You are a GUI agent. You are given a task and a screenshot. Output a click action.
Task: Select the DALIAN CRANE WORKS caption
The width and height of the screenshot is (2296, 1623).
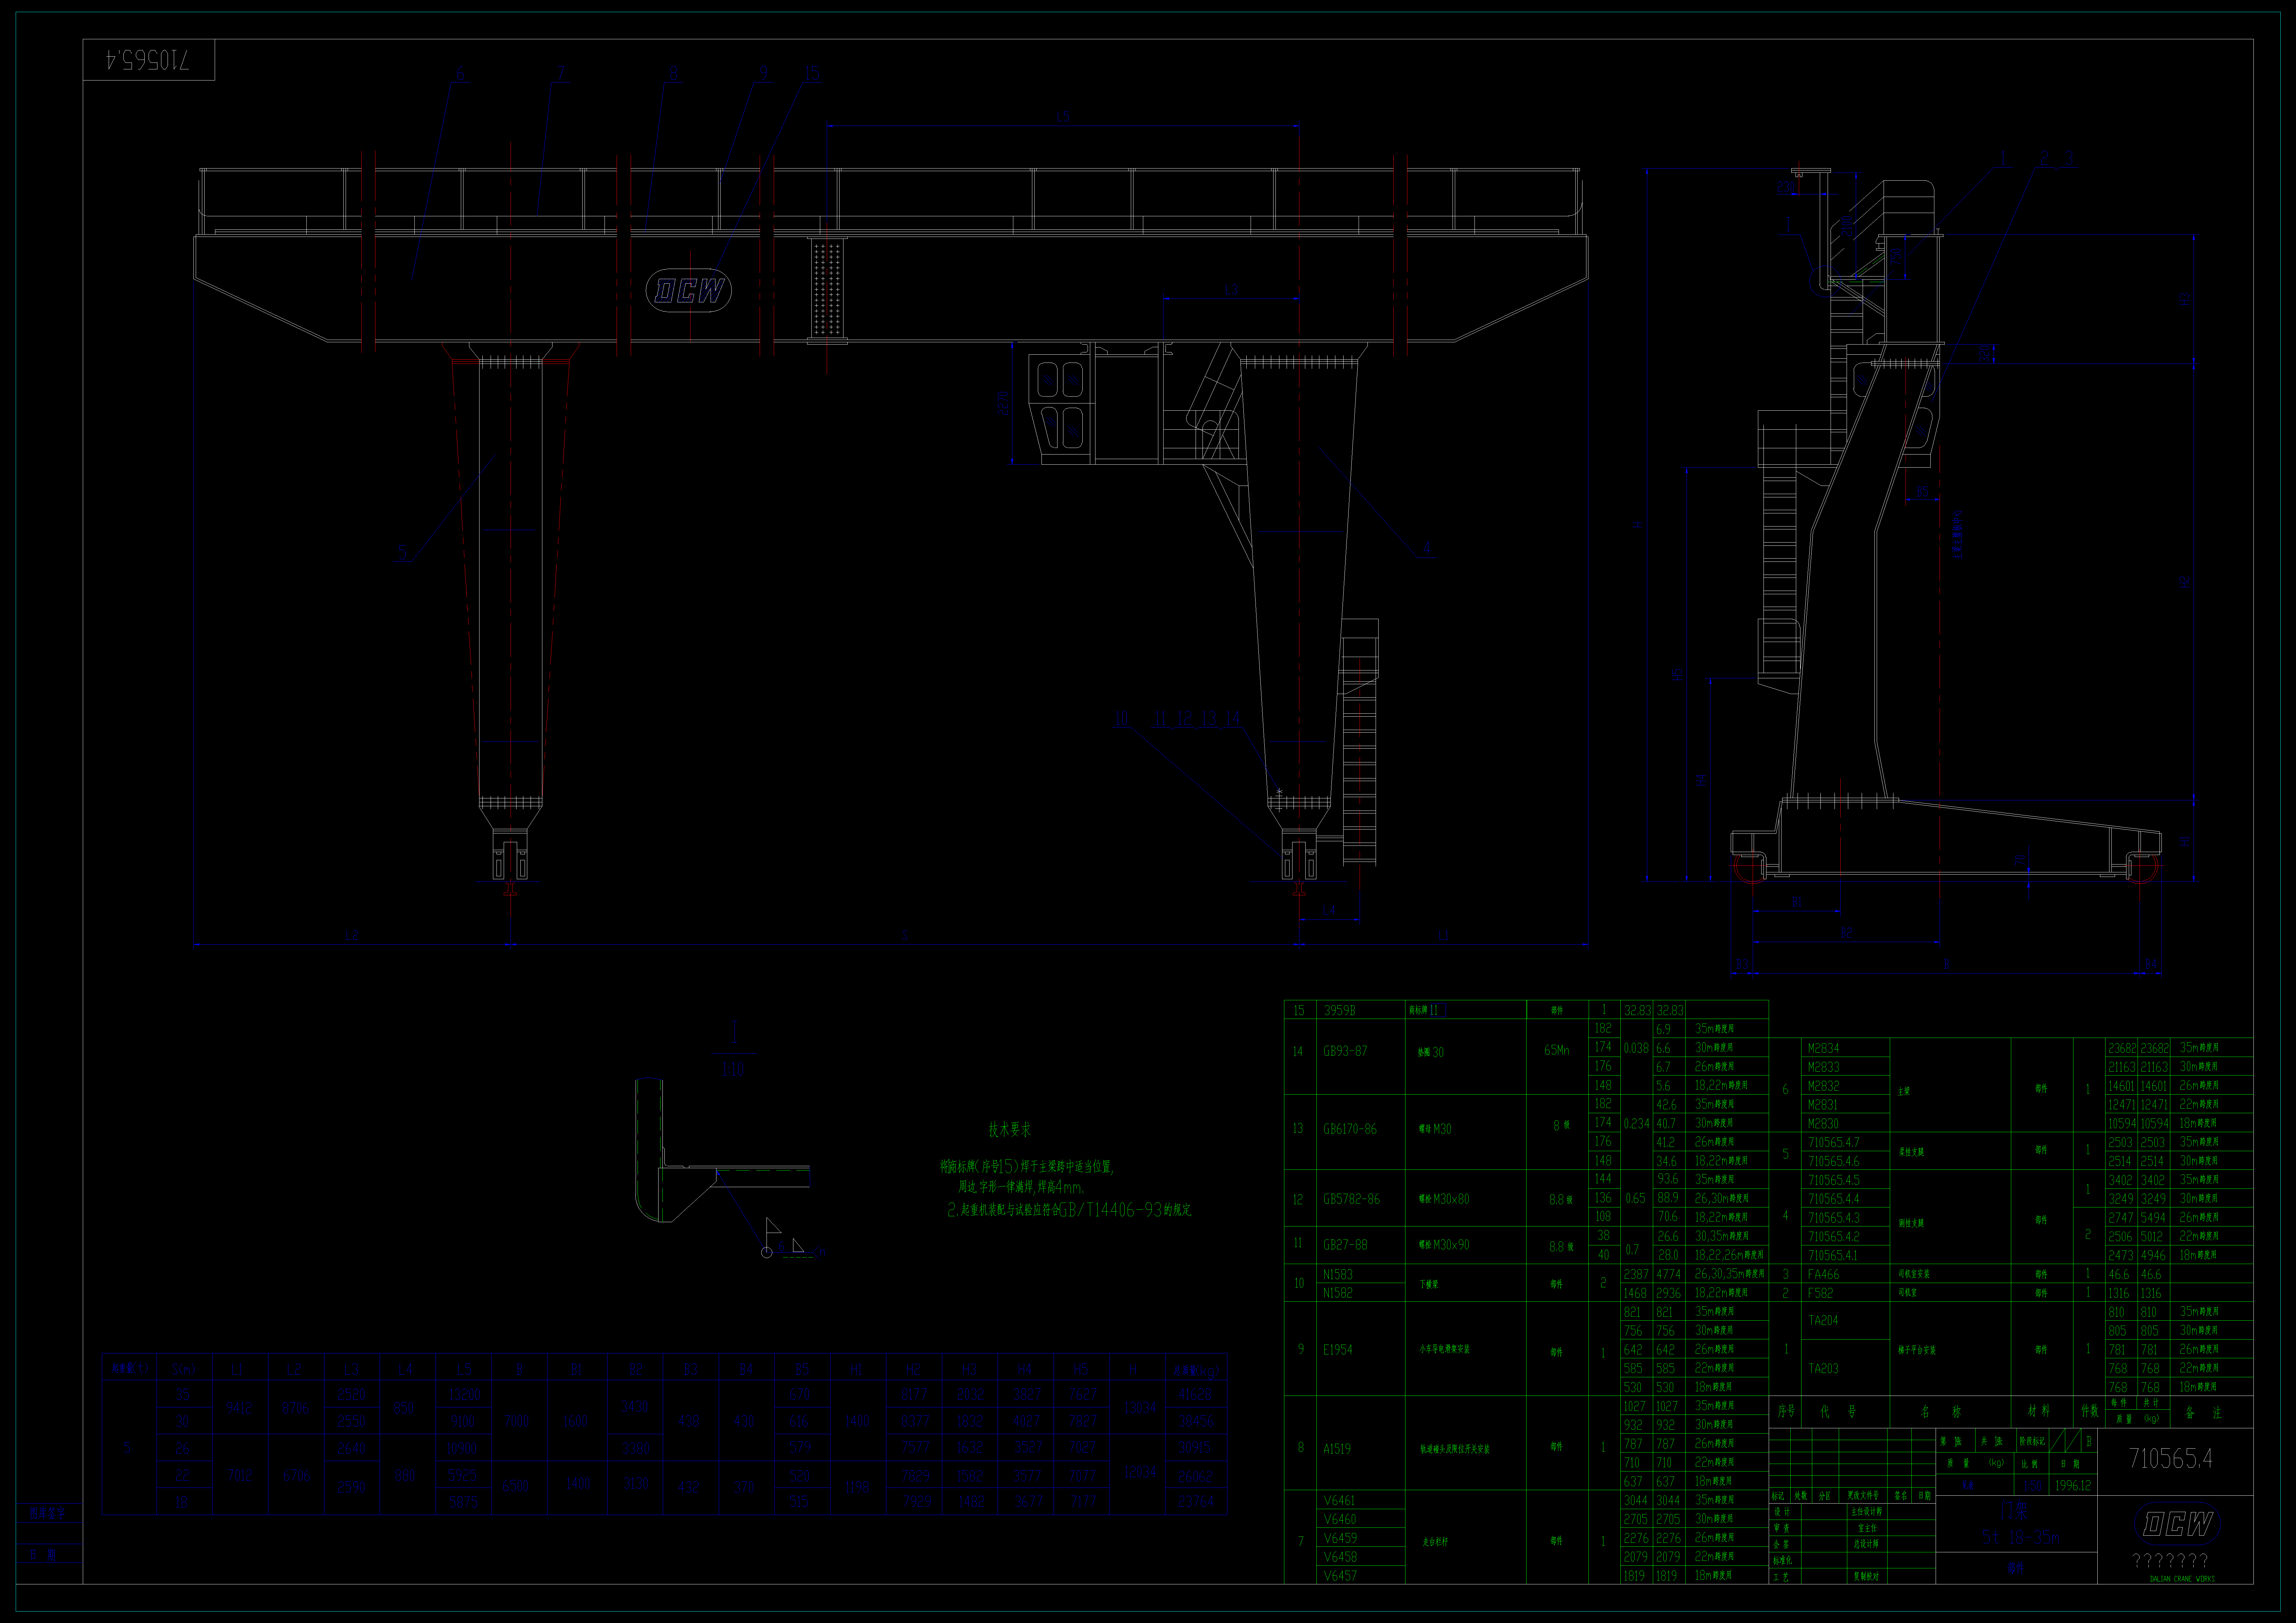(x=2182, y=1579)
